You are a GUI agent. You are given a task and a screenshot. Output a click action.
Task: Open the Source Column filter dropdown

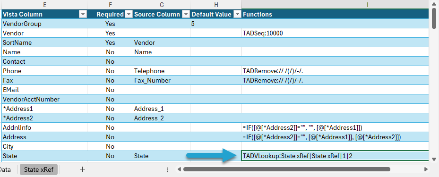[x=186, y=14]
